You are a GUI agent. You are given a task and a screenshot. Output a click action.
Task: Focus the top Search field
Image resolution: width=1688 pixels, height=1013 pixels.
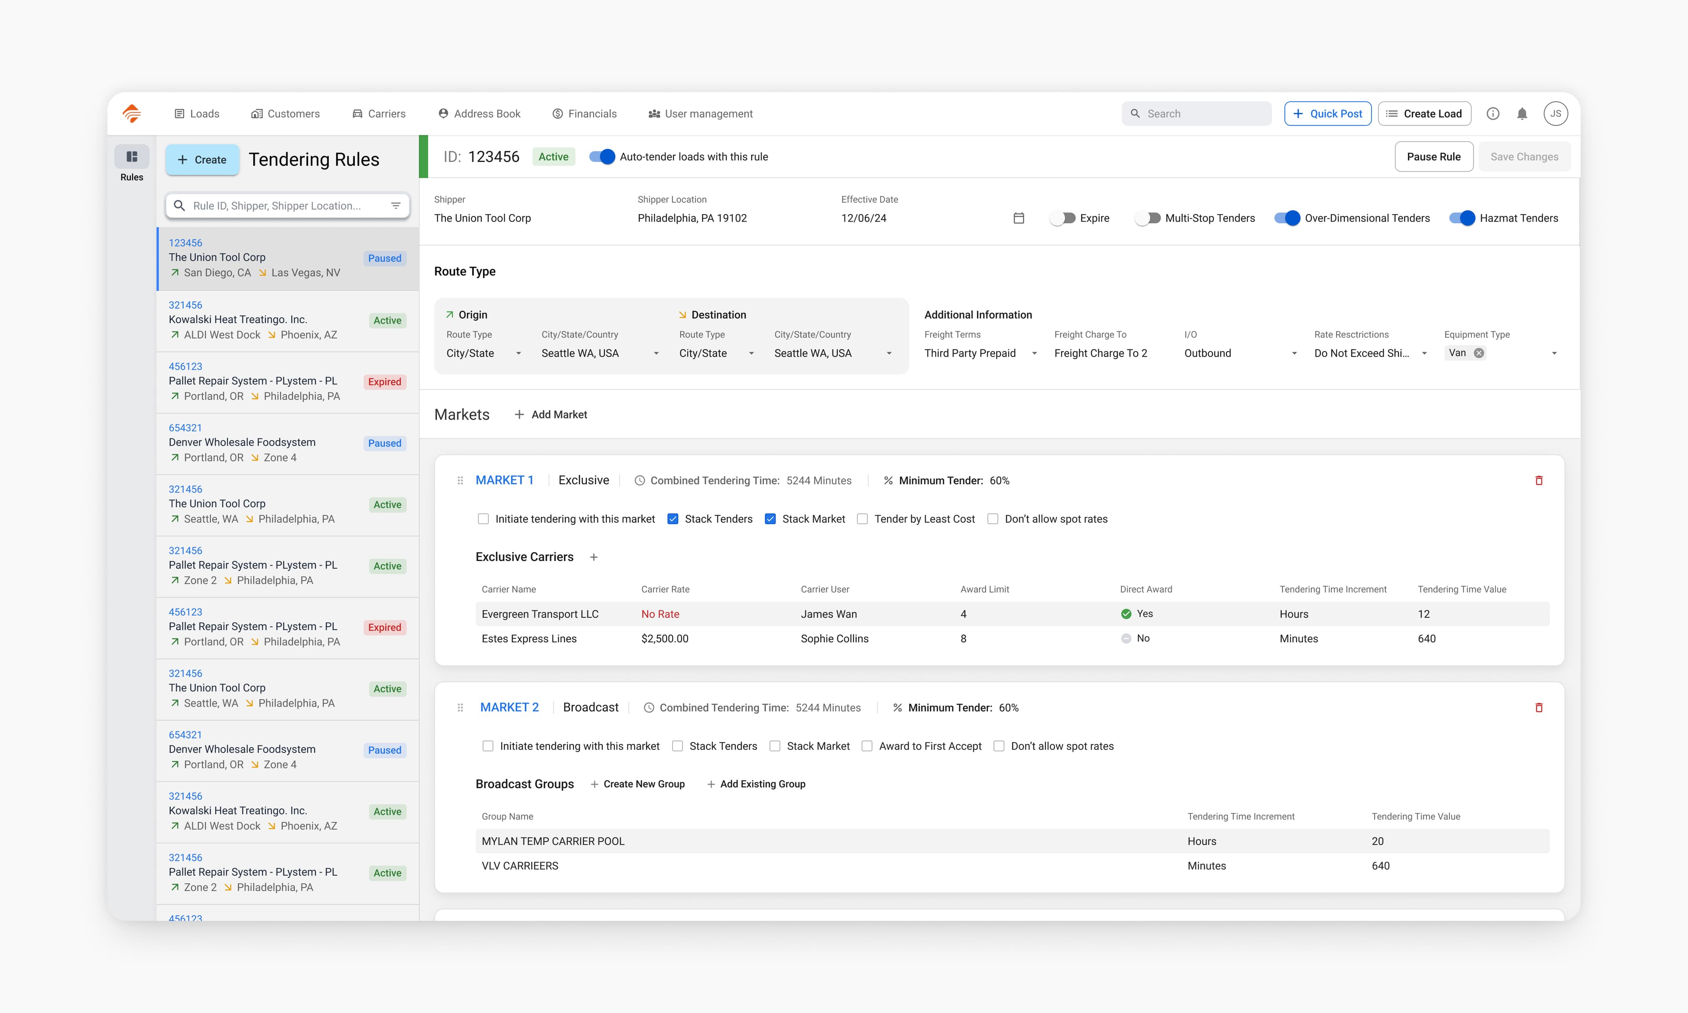(1197, 113)
